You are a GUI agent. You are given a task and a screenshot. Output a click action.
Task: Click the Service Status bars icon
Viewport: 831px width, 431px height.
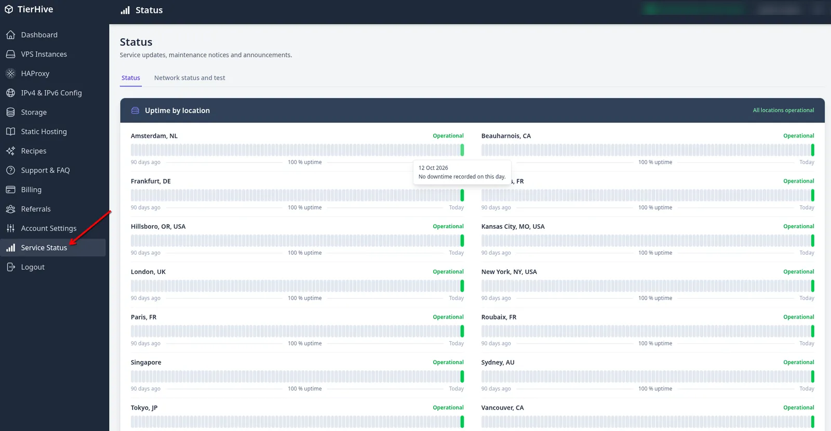click(x=10, y=248)
